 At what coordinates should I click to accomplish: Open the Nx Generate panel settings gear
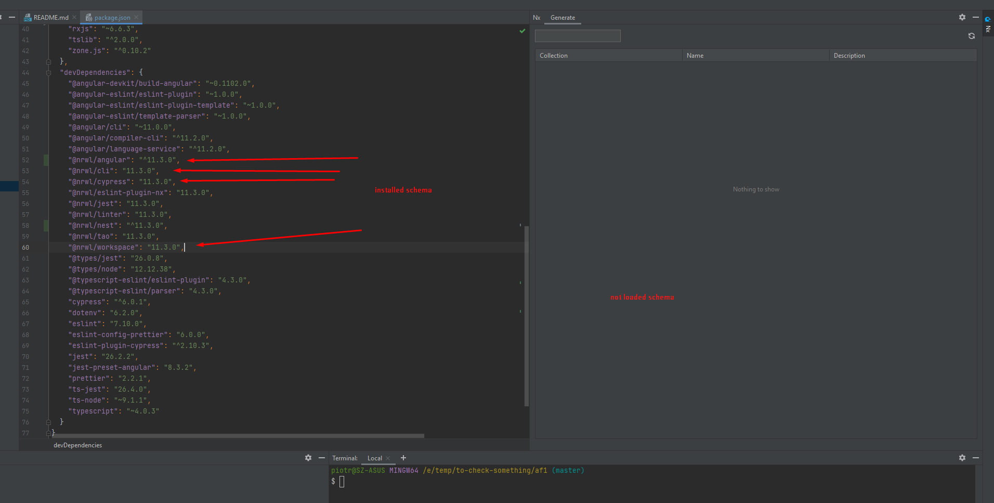coord(961,17)
